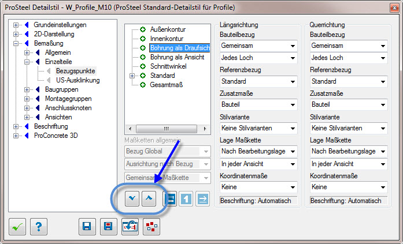The height and width of the screenshot is (244, 403).
Task: Select Außenkontur in the dimension list
Action: [168, 29]
